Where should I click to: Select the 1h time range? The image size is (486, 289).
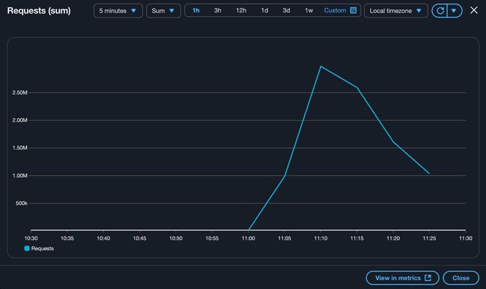(x=196, y=11)
